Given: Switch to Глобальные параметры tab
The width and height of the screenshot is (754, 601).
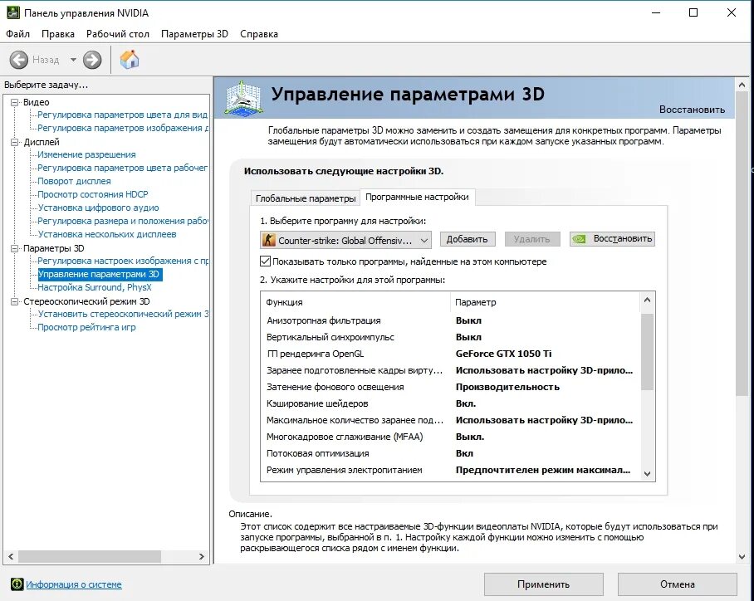Looking at the screenshot, I should tap(306, 198).
